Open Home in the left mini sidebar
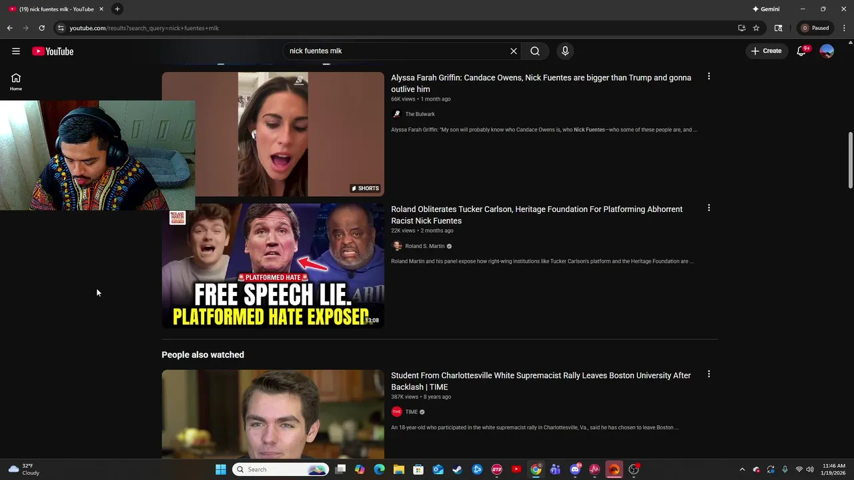This screenshot has height=480, width=854. coord(16,82)
